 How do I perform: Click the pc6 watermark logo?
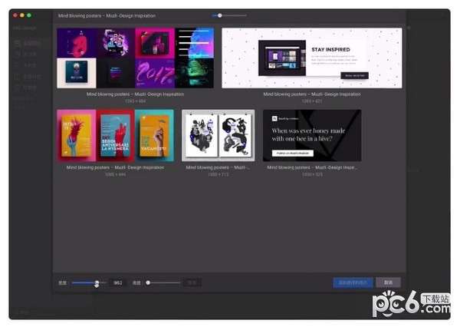click(414, 305)
